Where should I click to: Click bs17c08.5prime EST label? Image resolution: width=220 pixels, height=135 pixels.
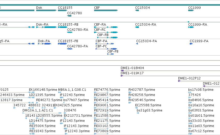point(201,90)
